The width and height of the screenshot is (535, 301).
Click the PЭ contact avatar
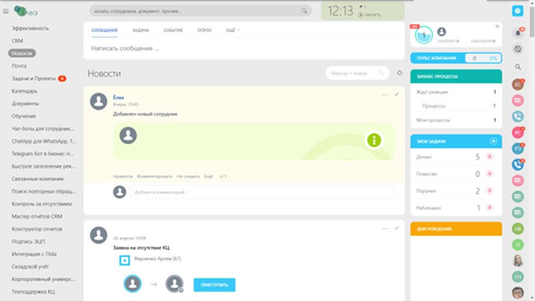[x=517, y=149]
